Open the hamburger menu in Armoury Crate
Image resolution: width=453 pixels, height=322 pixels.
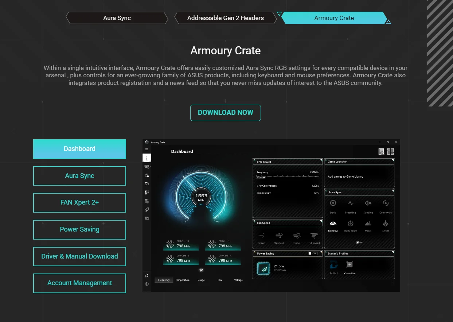[x=147, y=150]
